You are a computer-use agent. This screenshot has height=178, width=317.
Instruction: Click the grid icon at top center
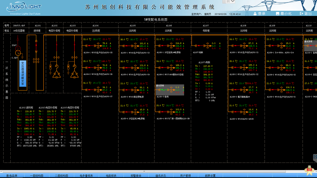point(224,2)
